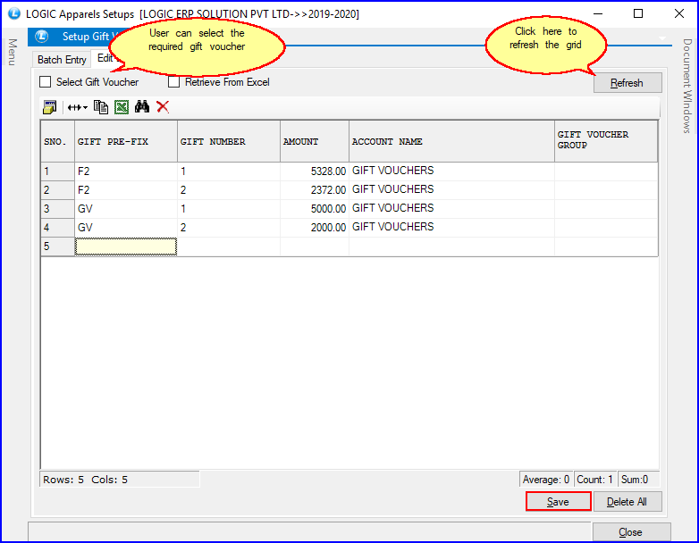
Task: Enable the Select Gift Voucher checkbox
Action: (x=46, y=82)
